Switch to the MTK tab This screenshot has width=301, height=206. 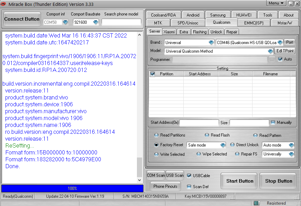coord(158,23)
